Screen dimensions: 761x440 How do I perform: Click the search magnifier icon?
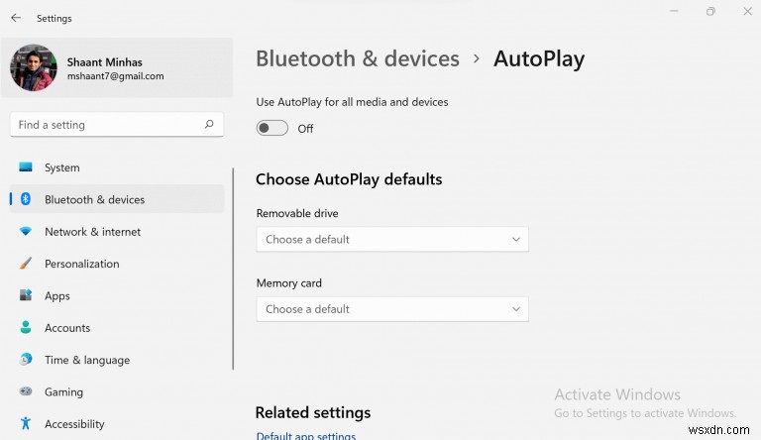pos(209,125)
